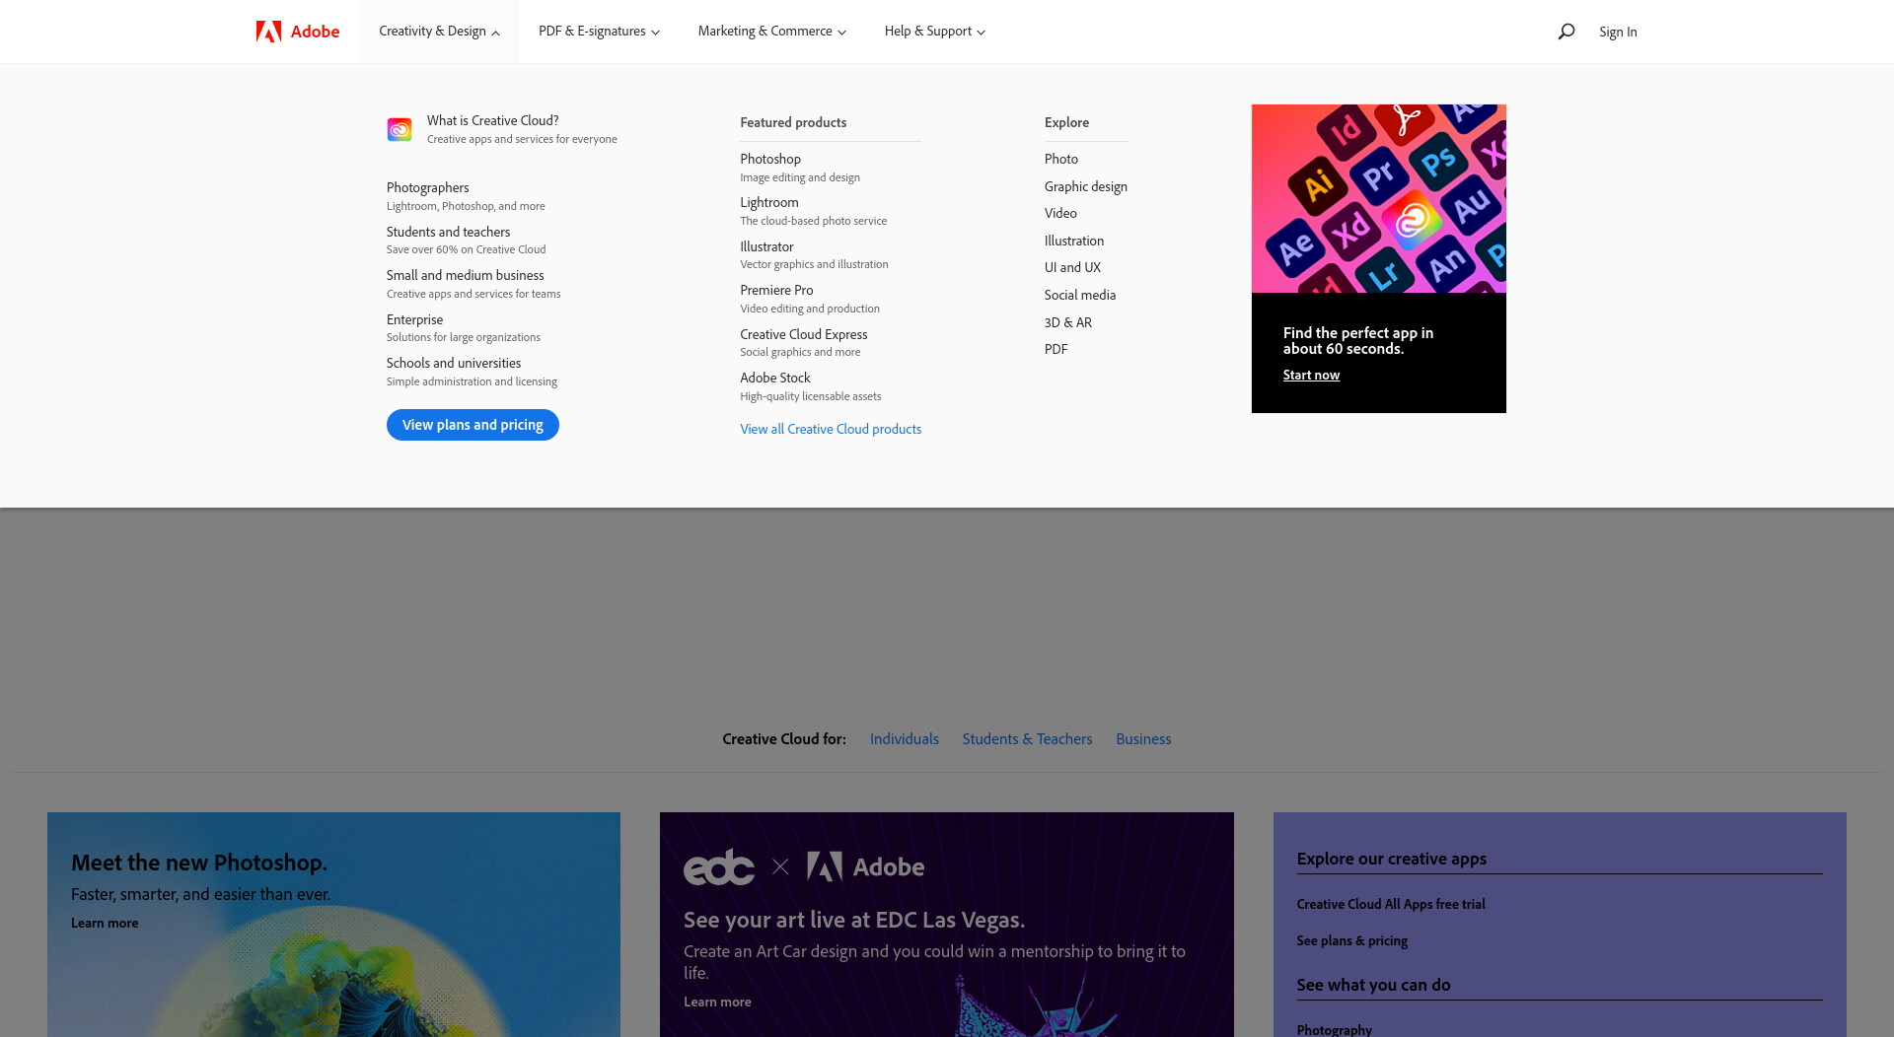
Task: Explore the Social media category
Action: tap(1080, 295)
